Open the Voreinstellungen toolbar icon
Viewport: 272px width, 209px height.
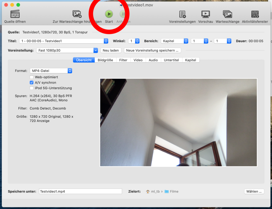click(x=182, y=14)
